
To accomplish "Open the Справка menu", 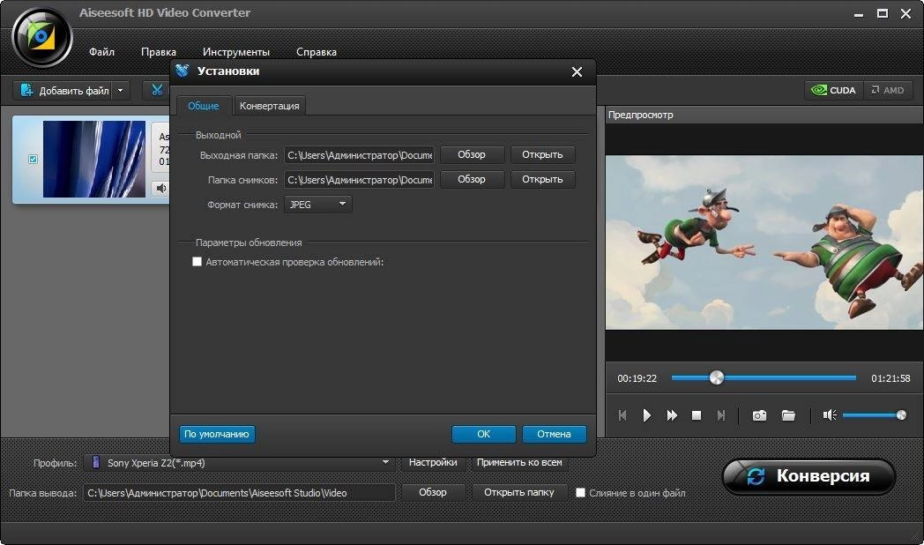I will click(317, 52).
